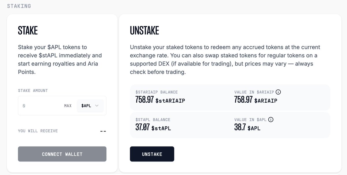Click the 37.07 $stAPL balance value
The height and width of the screenshot is (175, 347).
pyautogui.click(x=153, y=127)
